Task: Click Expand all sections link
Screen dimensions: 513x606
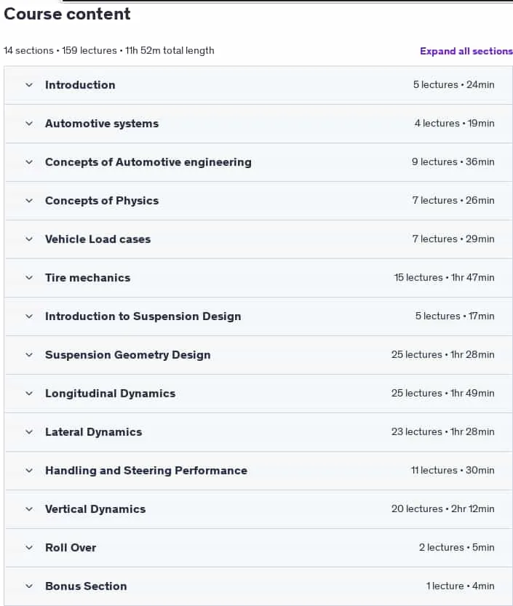Action: point(466,51)
